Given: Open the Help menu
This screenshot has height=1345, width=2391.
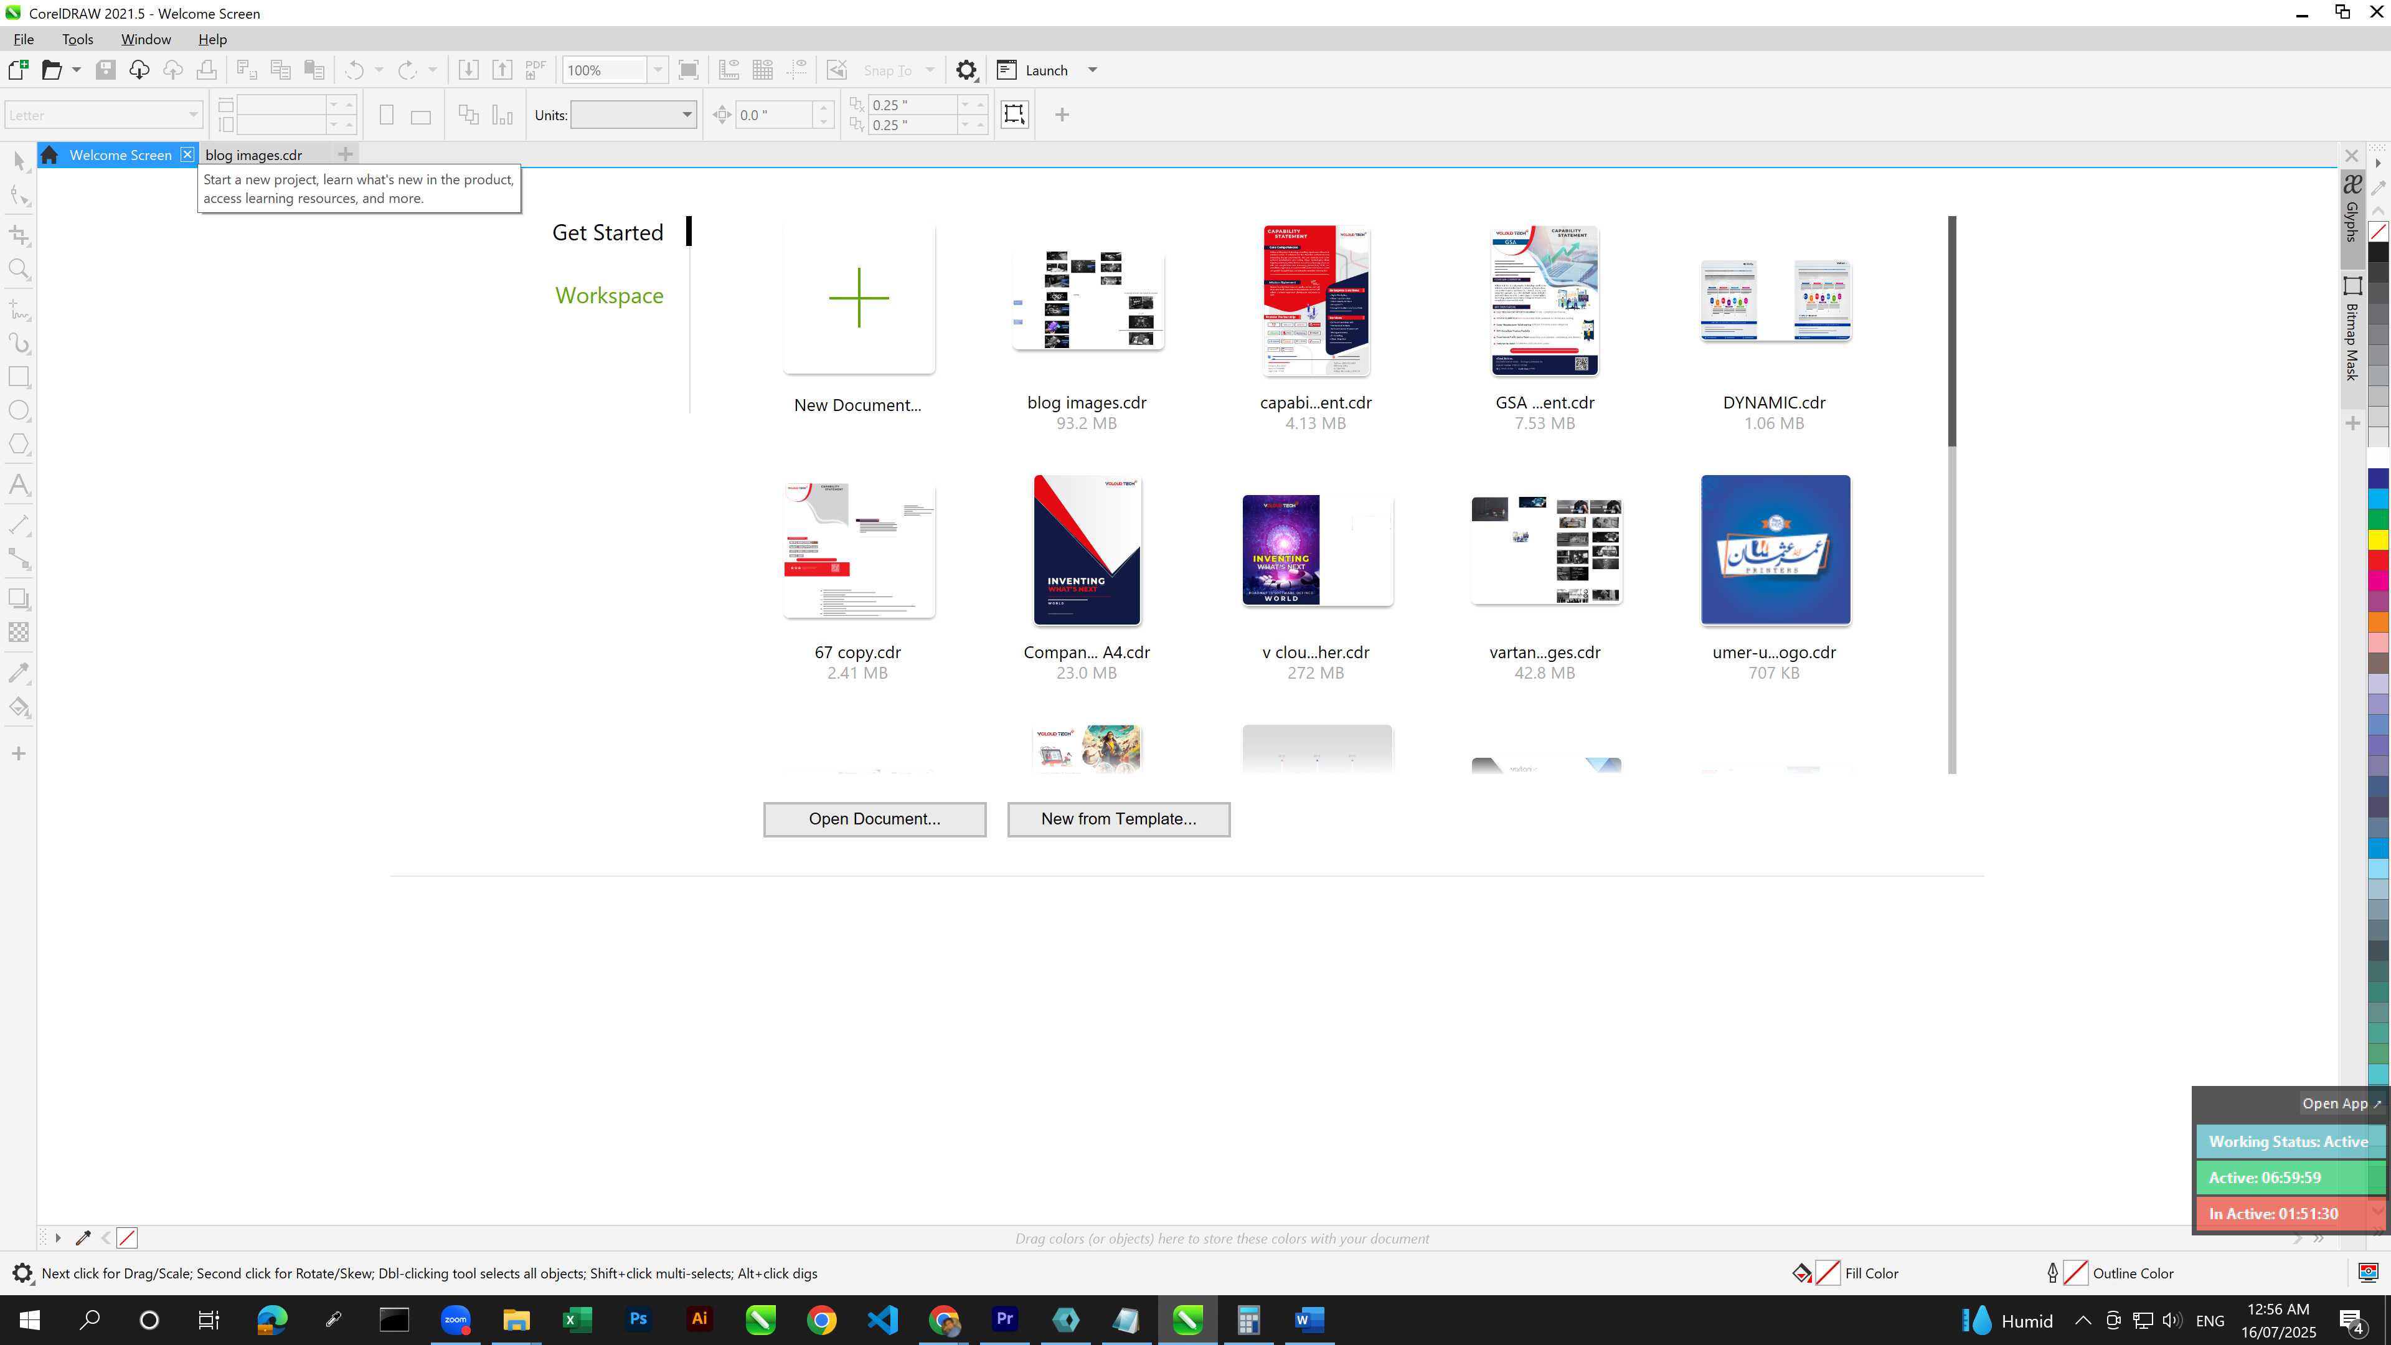Looking at the screenshot, I should [212, 39].
